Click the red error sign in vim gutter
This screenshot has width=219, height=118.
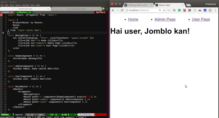tap(1, 15)
